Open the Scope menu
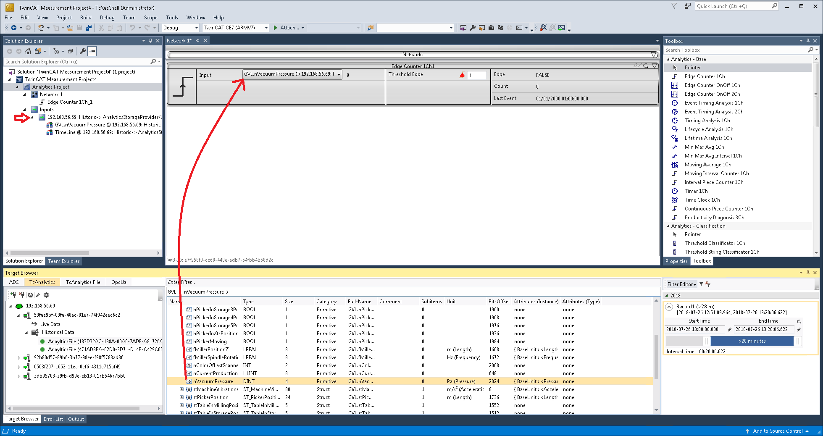Image resolution: width=823 pixels, height=436 pixels. click(150, 18)
